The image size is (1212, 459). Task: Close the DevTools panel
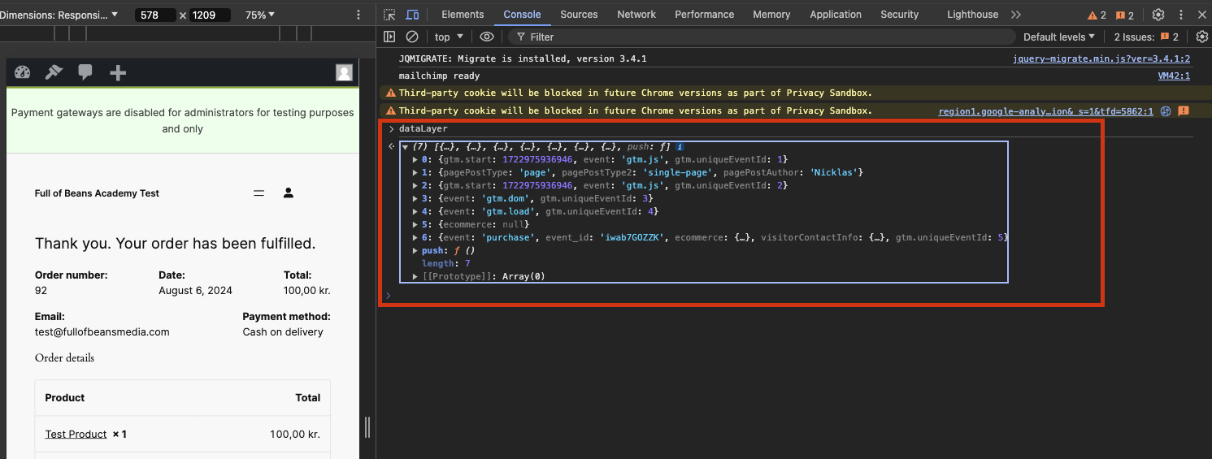1201,15
